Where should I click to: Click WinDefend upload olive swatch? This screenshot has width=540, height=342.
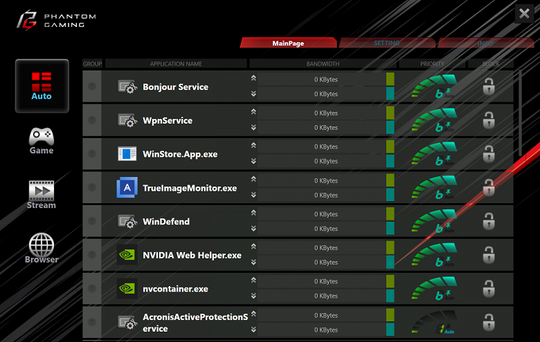390,213
